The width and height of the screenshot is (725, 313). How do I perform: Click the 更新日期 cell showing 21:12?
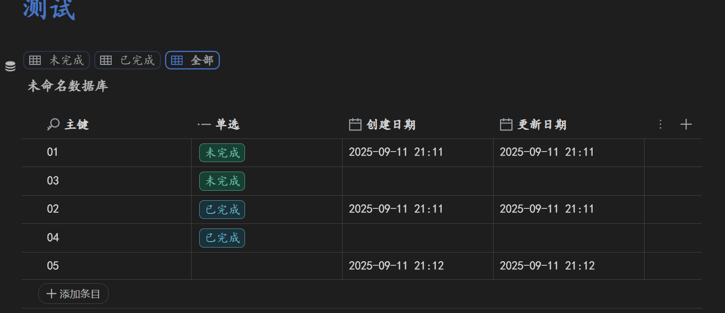click(547, 266)
